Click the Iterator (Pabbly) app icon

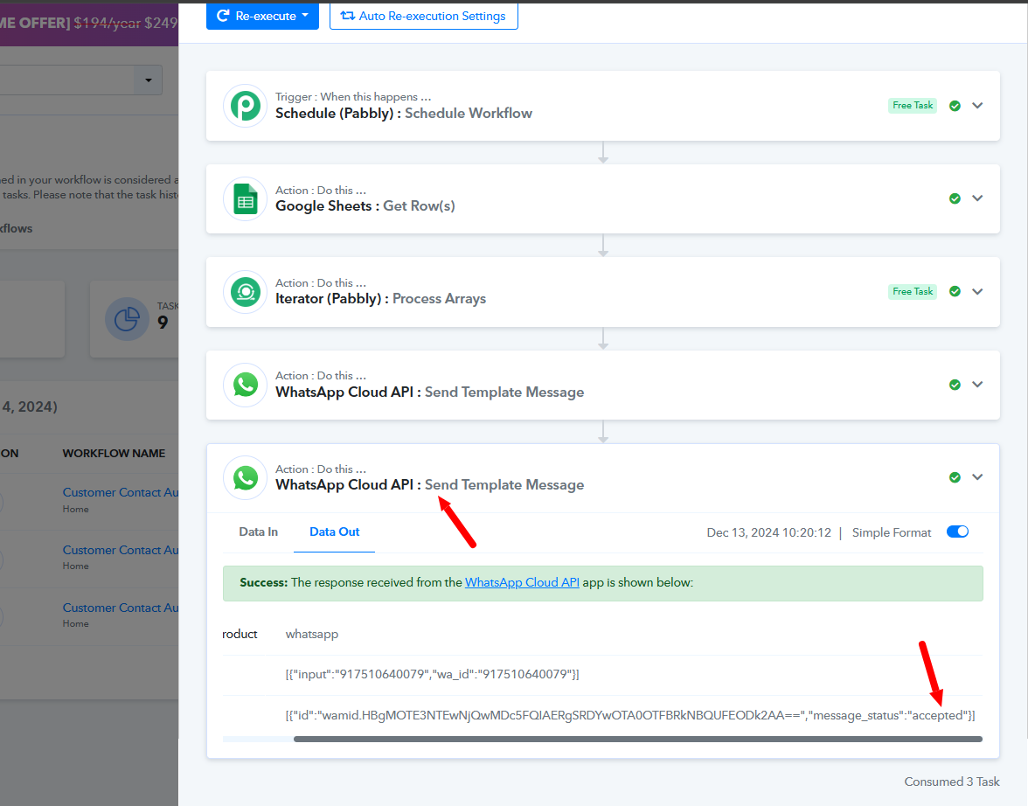245,292
